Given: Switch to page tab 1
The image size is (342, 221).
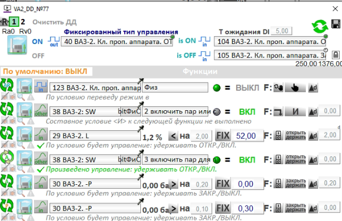Looking at the screenshot, I should [14, 22].
